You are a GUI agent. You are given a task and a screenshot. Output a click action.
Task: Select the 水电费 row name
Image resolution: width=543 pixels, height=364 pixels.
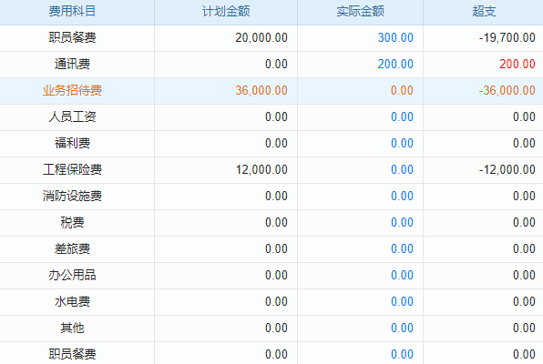coord(72,301)
